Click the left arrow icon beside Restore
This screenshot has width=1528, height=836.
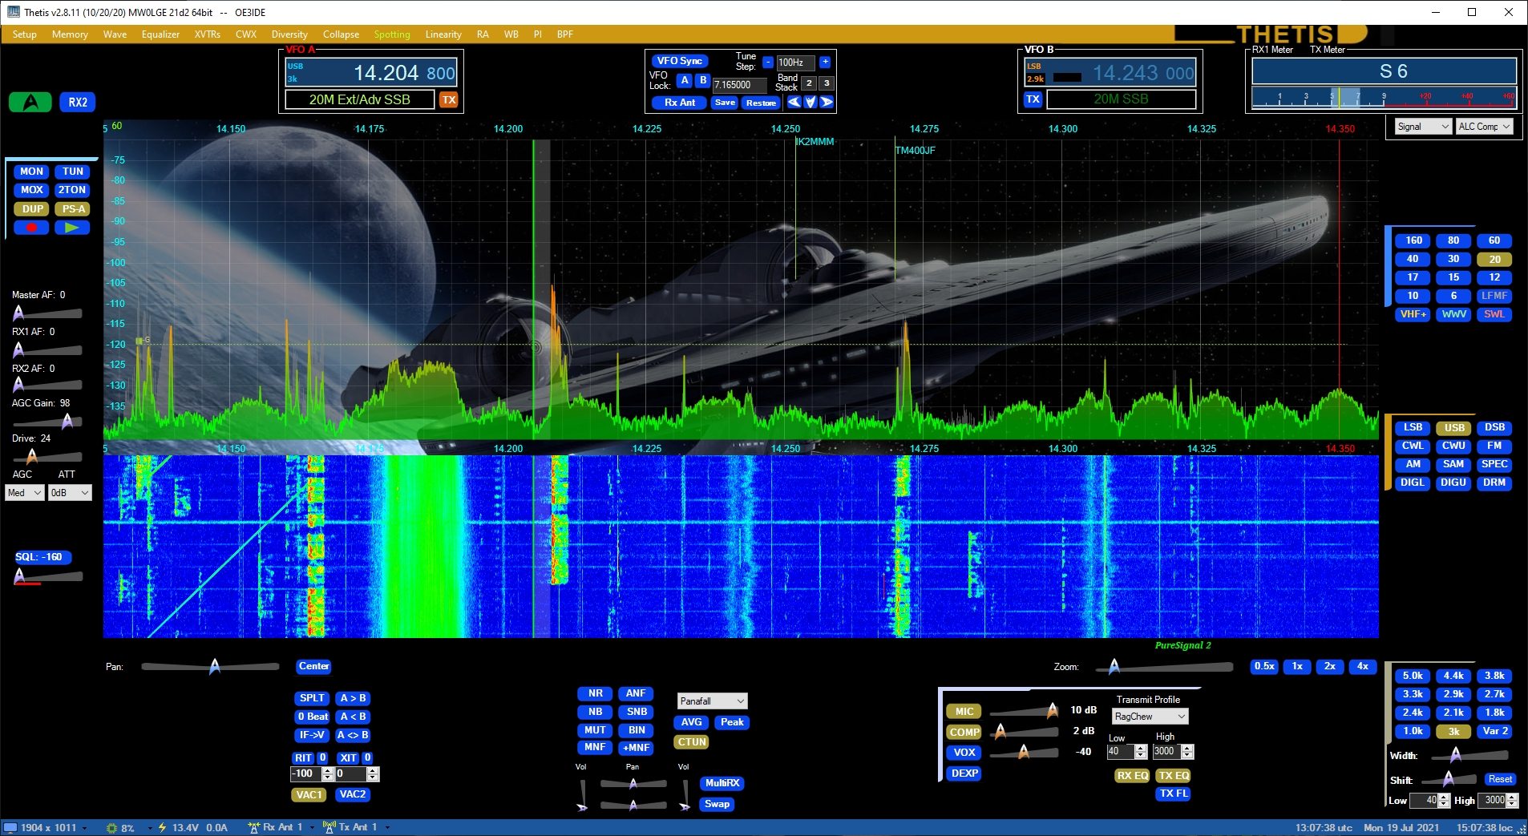click(794, 102)
